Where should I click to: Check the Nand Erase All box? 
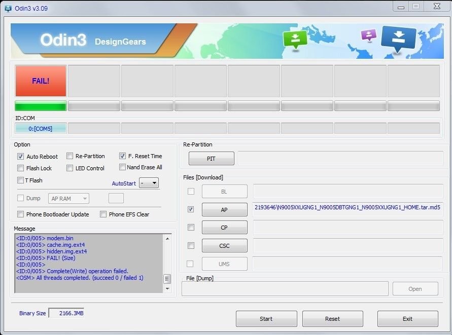122,167
